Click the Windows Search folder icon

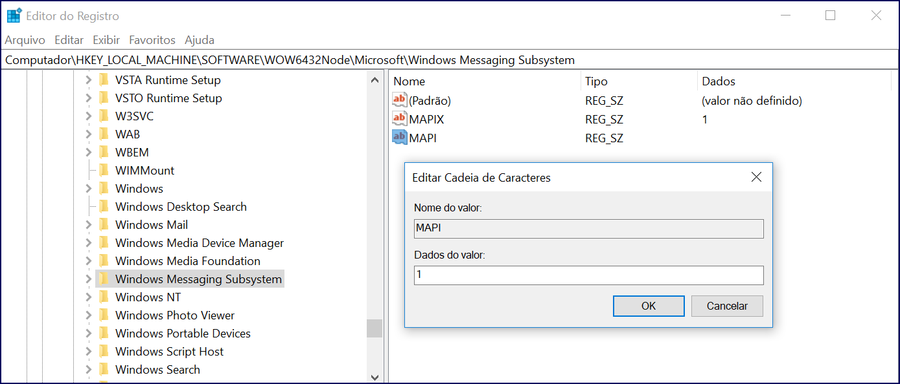104,370
